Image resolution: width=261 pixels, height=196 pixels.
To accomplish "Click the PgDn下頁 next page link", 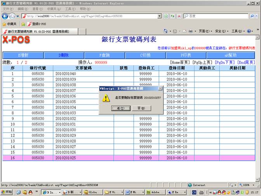I will click(224, 62).
